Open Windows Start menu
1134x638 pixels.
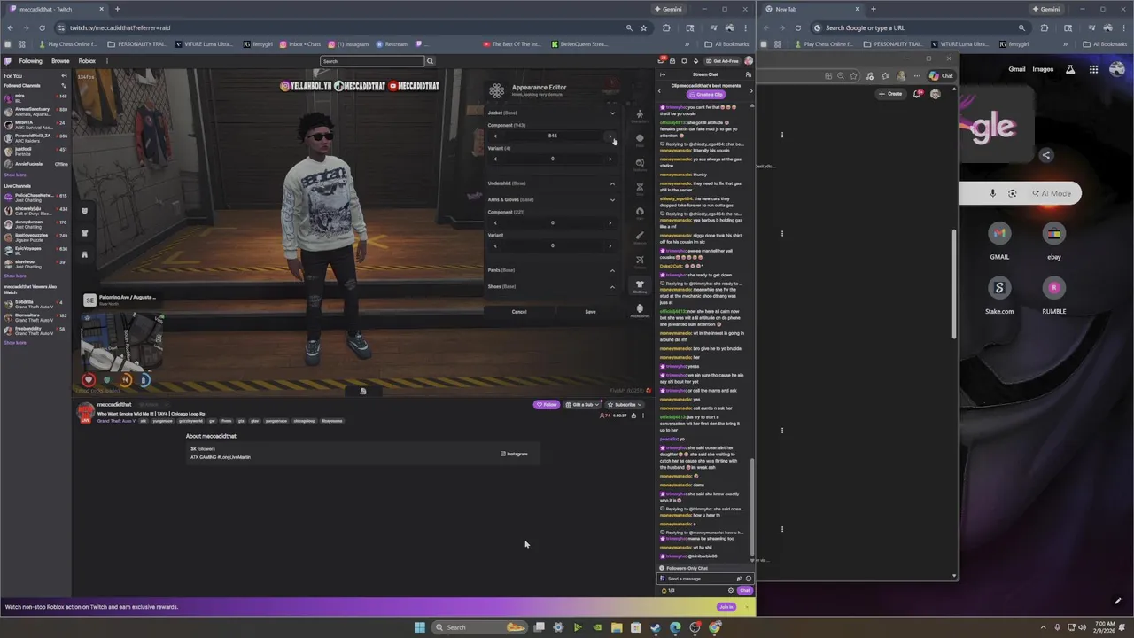(419, 627)
